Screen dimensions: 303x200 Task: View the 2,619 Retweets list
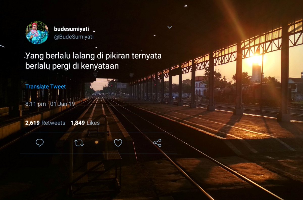pos(45,123)
